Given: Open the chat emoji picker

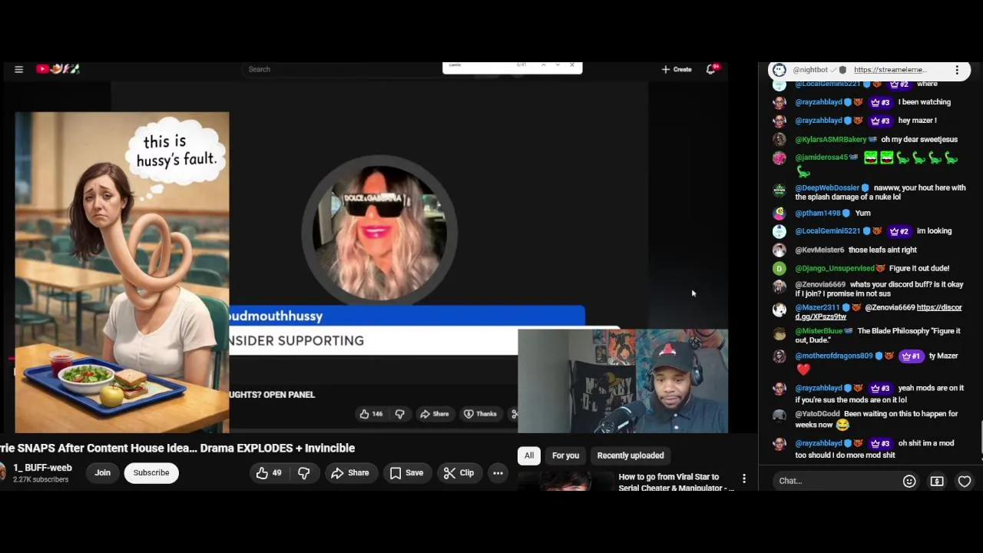Looking at the screenshot, I should pos(909,481).
